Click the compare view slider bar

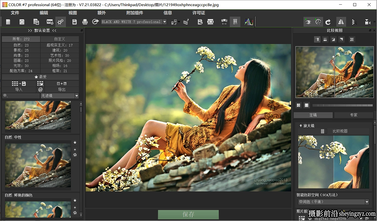(342, 105)
